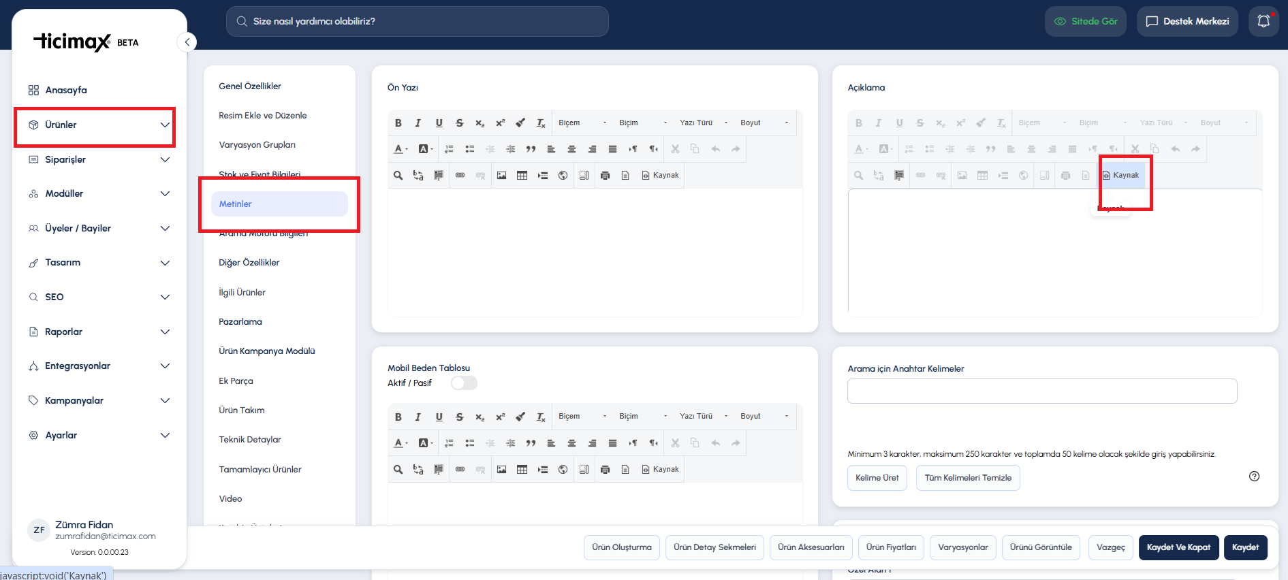Screen dimensions: 1288x580
Task: Toggle underline in the Ön Yazı editor
Action: click(x=439, y=123)
